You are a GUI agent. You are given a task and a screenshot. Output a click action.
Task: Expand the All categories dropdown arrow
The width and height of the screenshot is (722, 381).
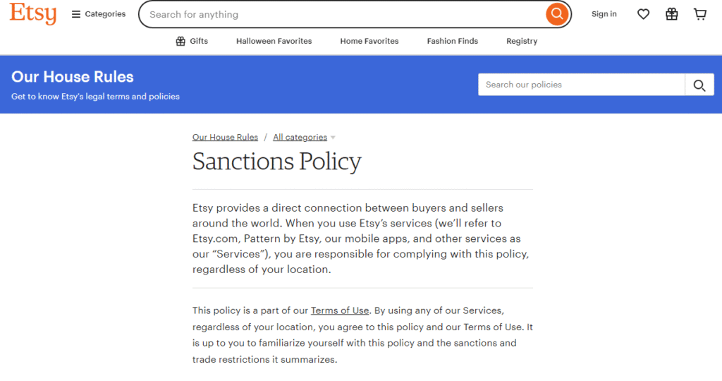pyautogui.click(x=333, y=138)
